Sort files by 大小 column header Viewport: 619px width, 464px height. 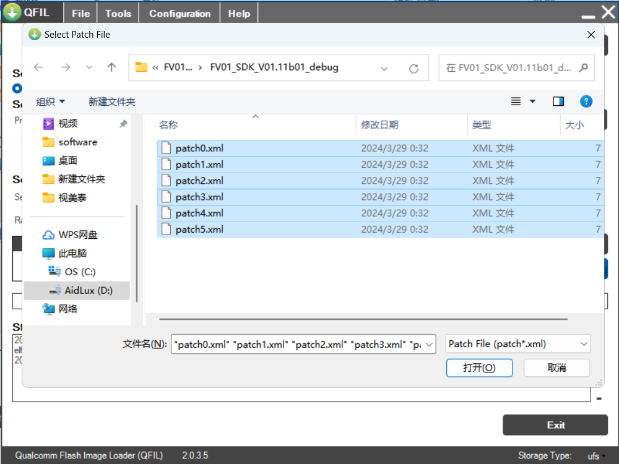point(574,125)
